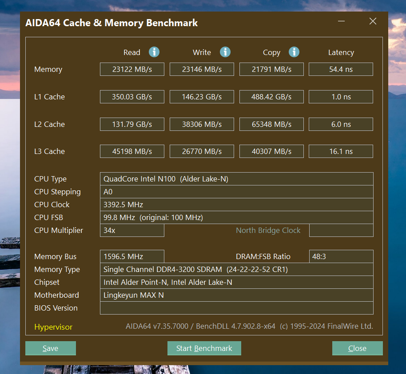The image size is (406, 374).
Task: Click the CPU Multiplier field 34x
Action: 132,230
